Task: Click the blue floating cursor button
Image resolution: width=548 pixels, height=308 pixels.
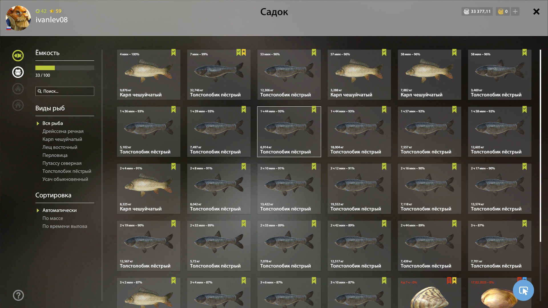Action: point(523,290)
